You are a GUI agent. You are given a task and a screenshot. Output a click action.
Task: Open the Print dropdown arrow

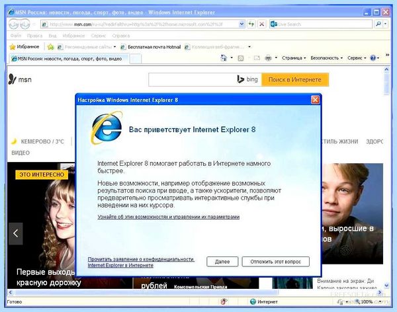(x=276, y=58)
